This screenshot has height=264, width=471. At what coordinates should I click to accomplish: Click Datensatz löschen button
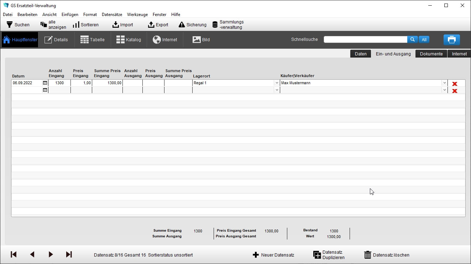pos(387,255)
